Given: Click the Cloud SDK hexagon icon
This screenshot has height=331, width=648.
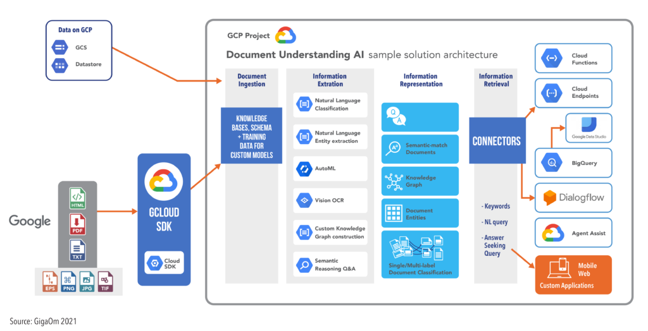Looking at the screenshot, I should 154,263.
